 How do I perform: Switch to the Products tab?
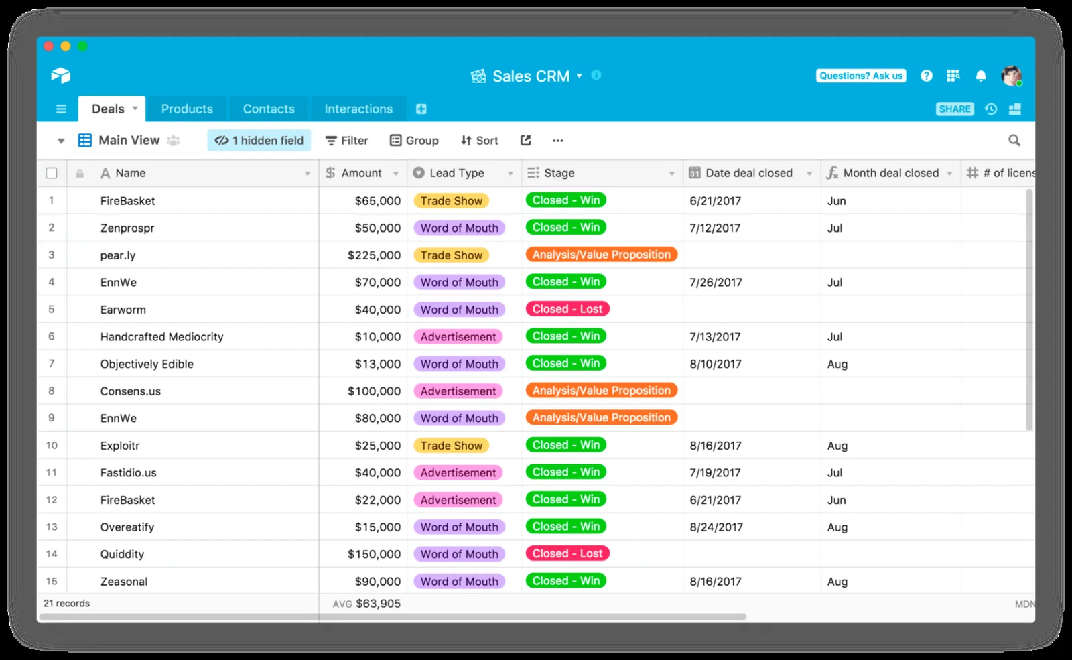pos(187,109)
